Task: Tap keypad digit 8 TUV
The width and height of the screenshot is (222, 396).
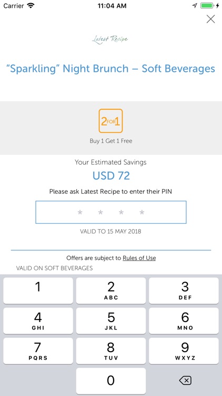Action: click(111, 351)
